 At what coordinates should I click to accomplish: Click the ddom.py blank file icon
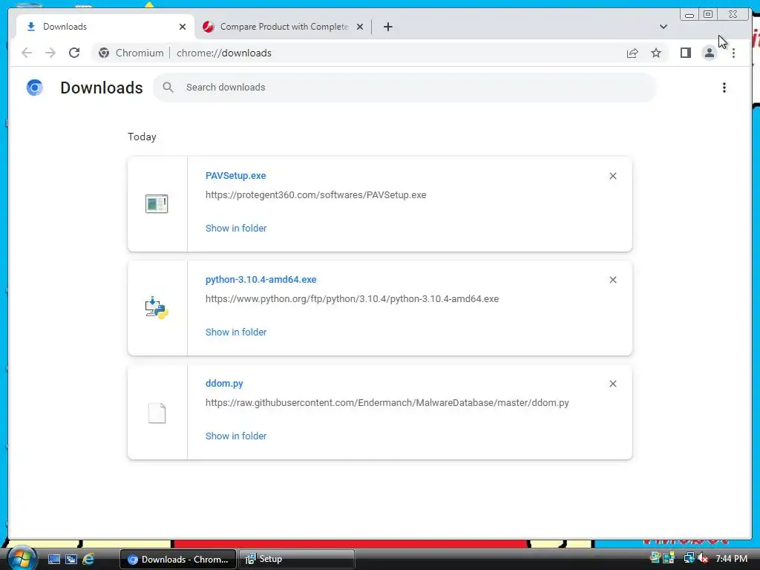point(157,413)
